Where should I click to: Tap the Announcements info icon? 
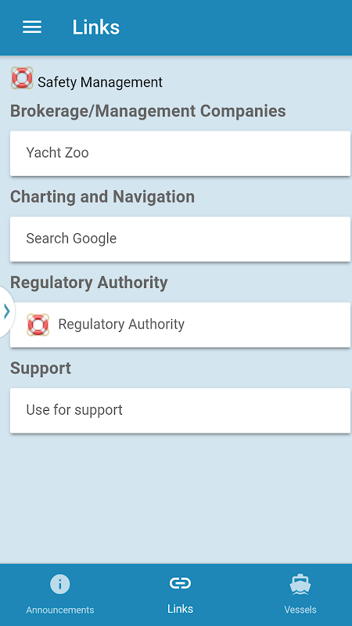pyautogui.click(x=60, y=585)
